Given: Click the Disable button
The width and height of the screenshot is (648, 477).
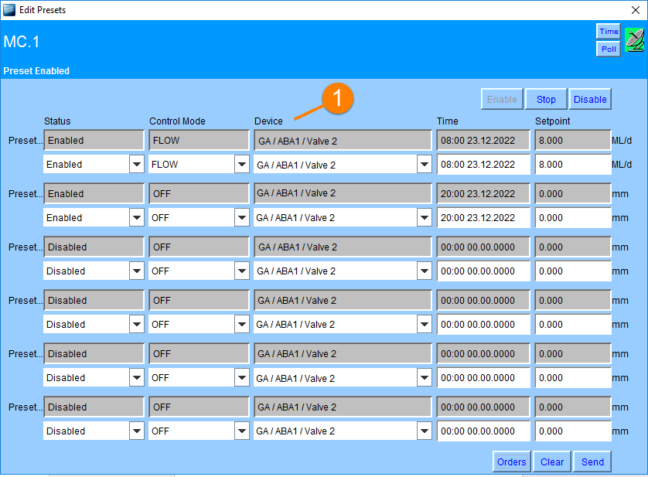Looking at the screenshot, I should (x=590, y=99).
